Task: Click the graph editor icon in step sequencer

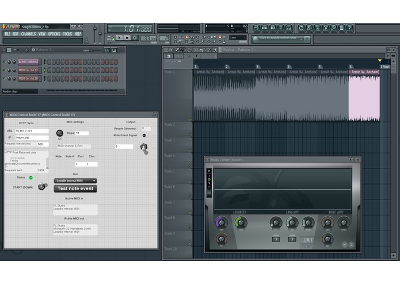Action: click(x=107, y=50)
